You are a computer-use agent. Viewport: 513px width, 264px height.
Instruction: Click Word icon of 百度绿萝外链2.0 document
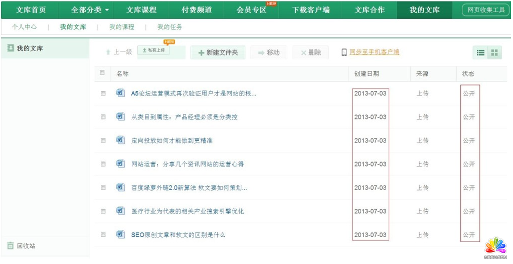[120, 187]
